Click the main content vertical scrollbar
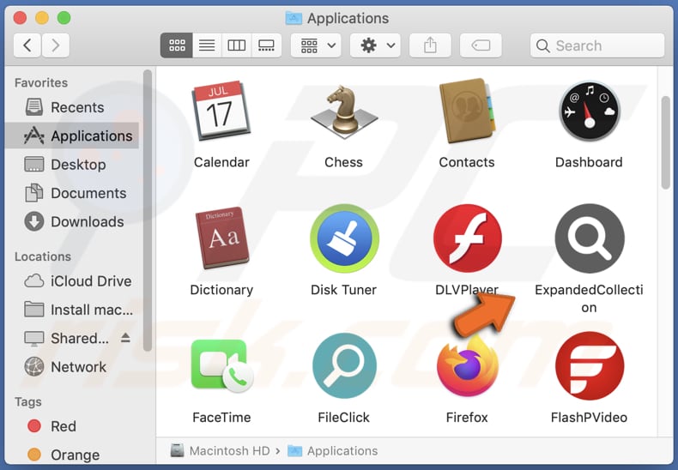Image resolution: width=678 pixels, height=470 pixels. [665, 142]
